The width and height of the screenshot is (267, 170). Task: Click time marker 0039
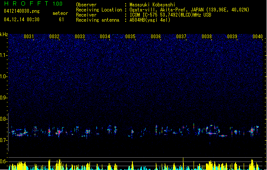232,37
